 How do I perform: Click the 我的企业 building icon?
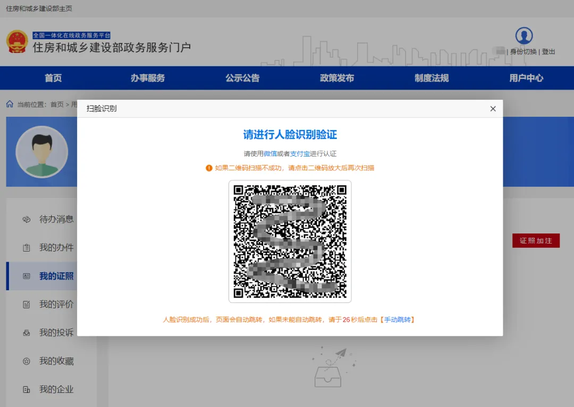(27, 389)
